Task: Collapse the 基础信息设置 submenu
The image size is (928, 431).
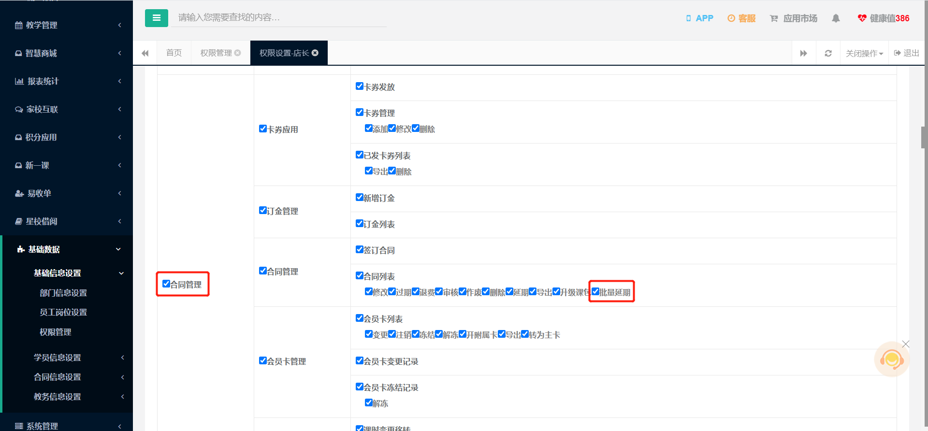Action: coord(67,273)
